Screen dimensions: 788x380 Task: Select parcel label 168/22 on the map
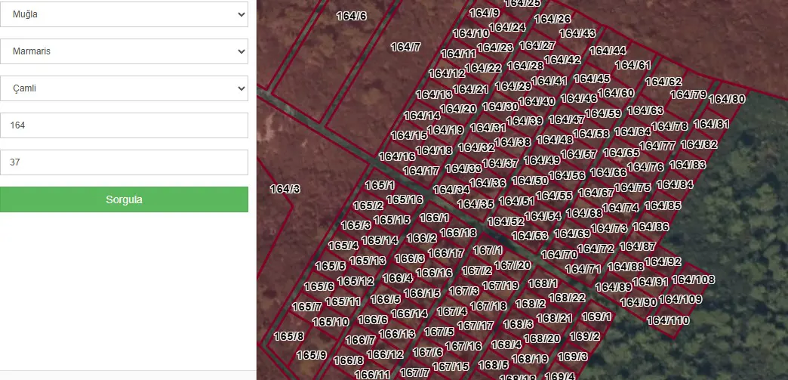[x=567, y=298]
